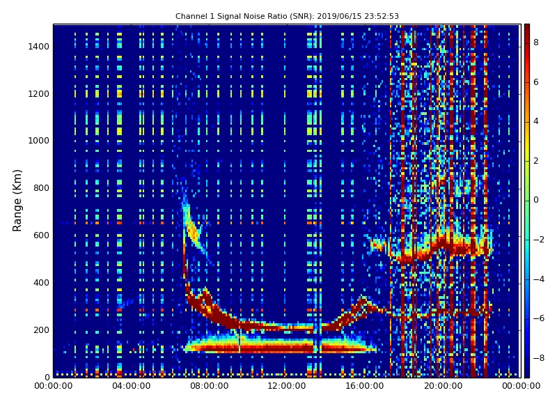
Task: Click the colorbar label 4
Action: tap(536, 121)
